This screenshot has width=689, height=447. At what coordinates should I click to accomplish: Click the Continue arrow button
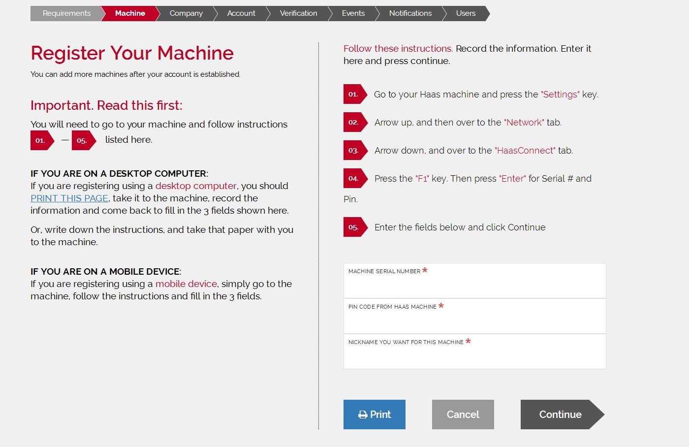click(562, 415)
